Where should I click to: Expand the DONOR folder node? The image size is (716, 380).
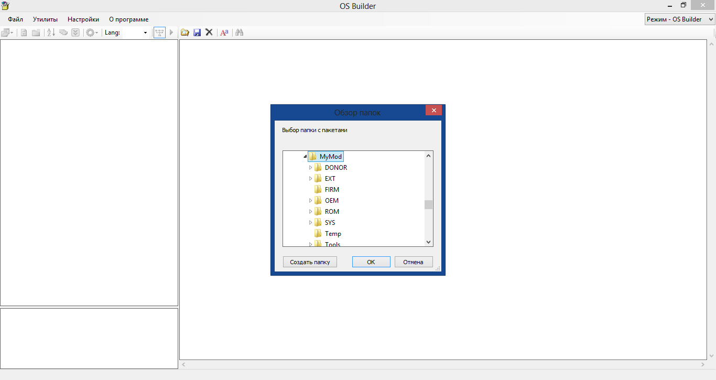pyautogui.click(x=310, y=168)
